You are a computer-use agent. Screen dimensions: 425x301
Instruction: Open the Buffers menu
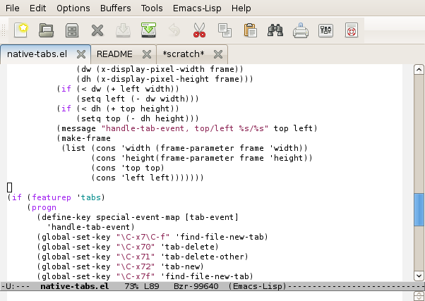(116, 8)
